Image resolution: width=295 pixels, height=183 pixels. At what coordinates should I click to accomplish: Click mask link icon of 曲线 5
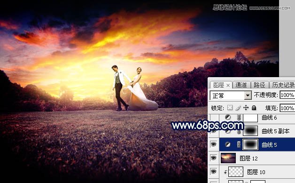(x=239, y=144)
